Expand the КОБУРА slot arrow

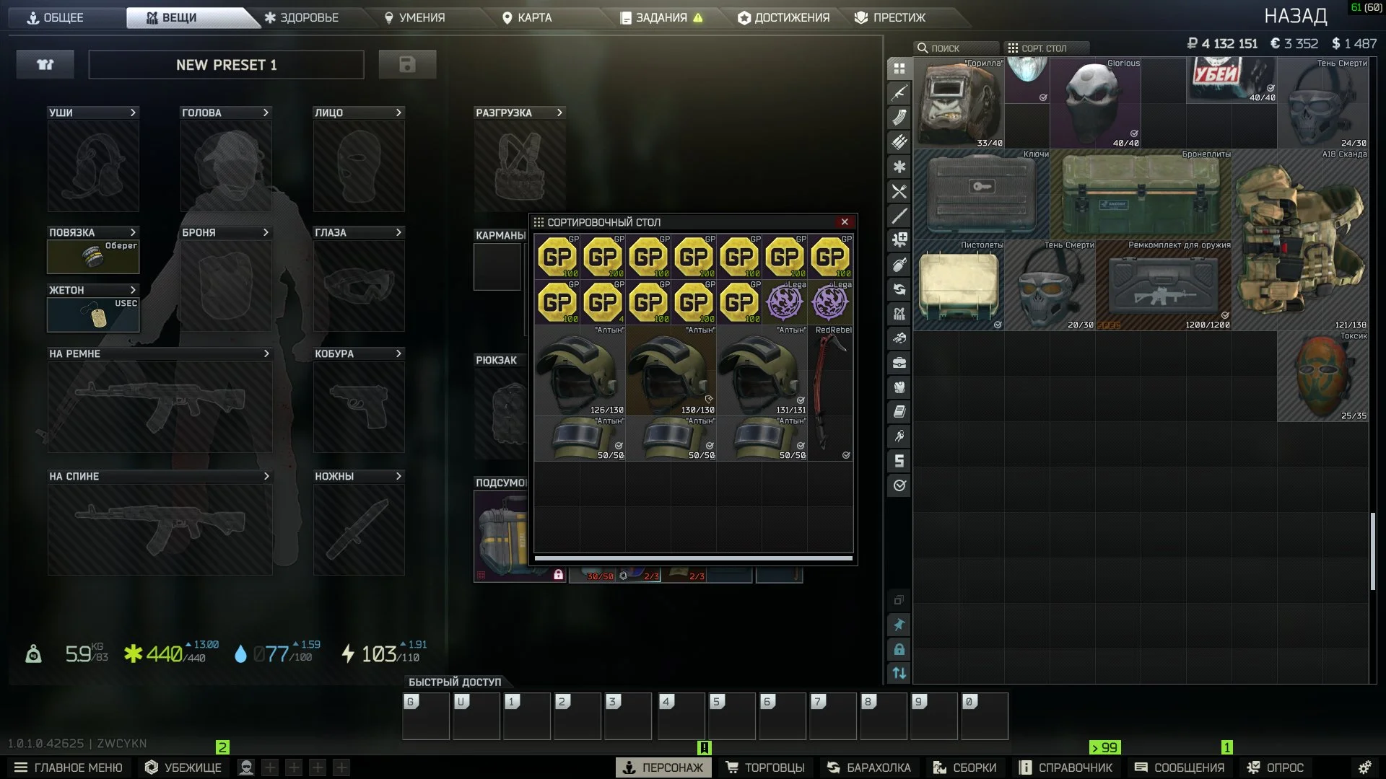click(398, 353)
